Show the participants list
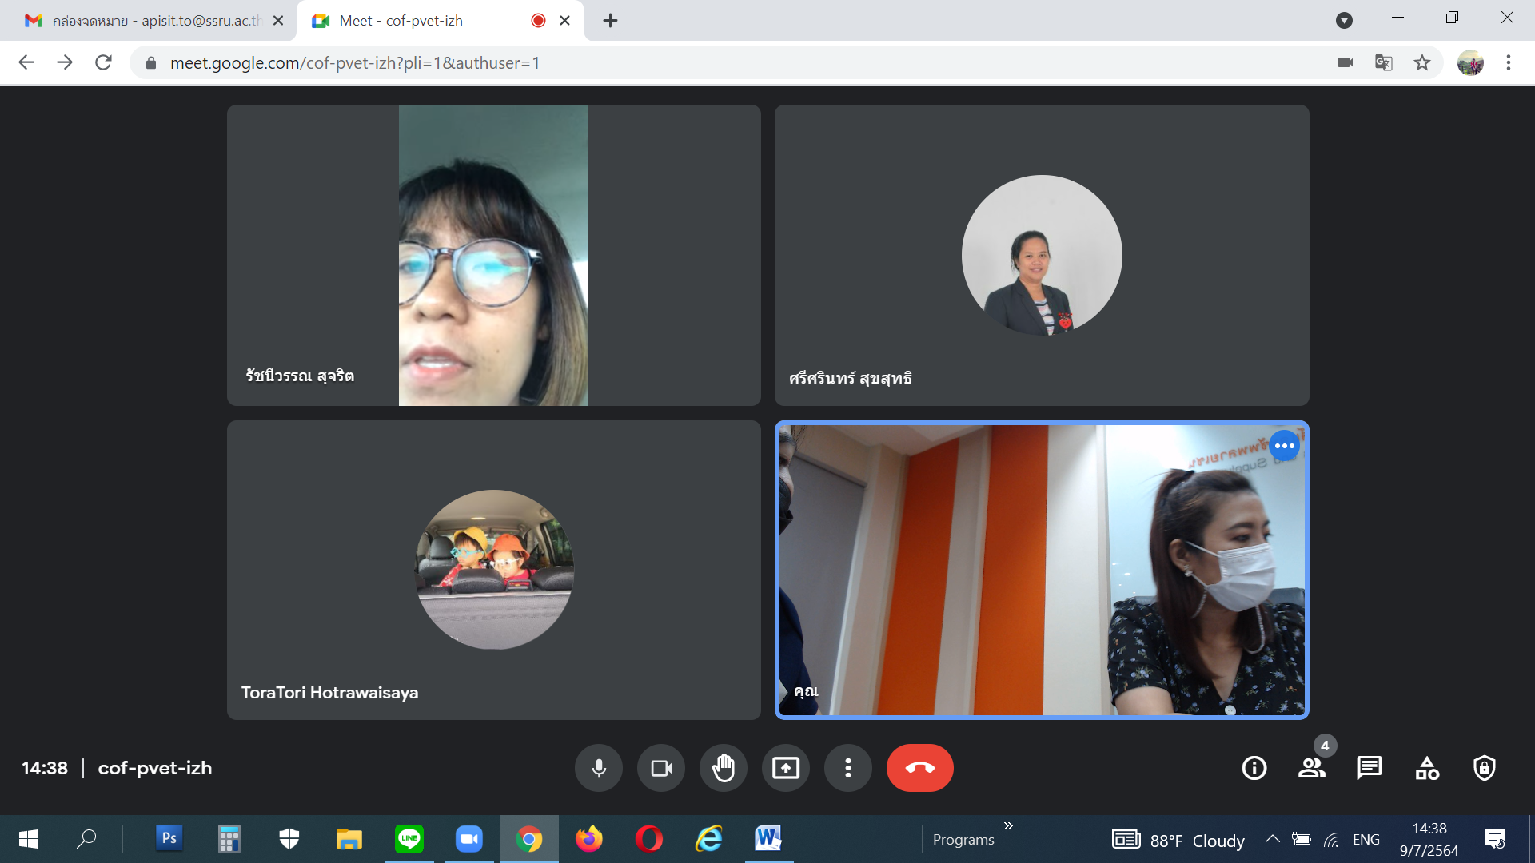Screen dimensions: 1535x863 tap(1312, 768)
